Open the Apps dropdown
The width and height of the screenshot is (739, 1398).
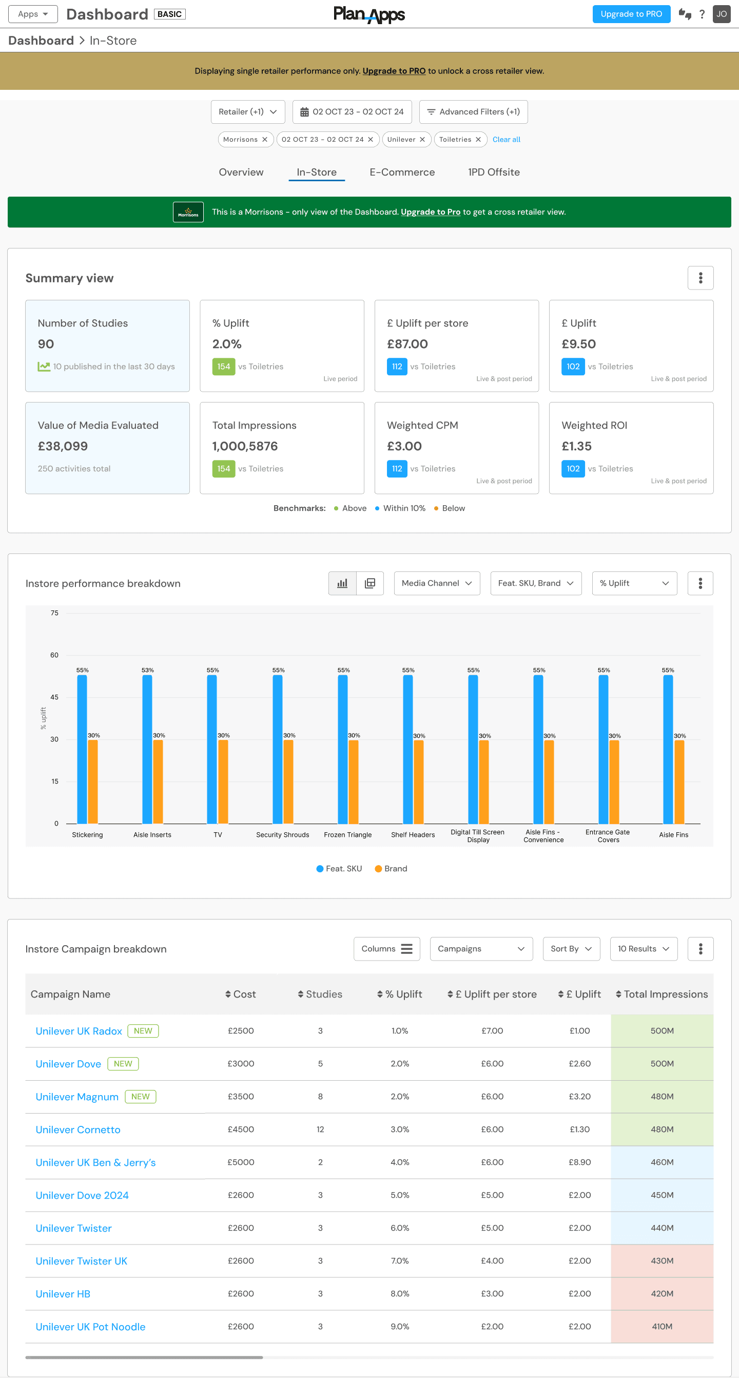33,14
